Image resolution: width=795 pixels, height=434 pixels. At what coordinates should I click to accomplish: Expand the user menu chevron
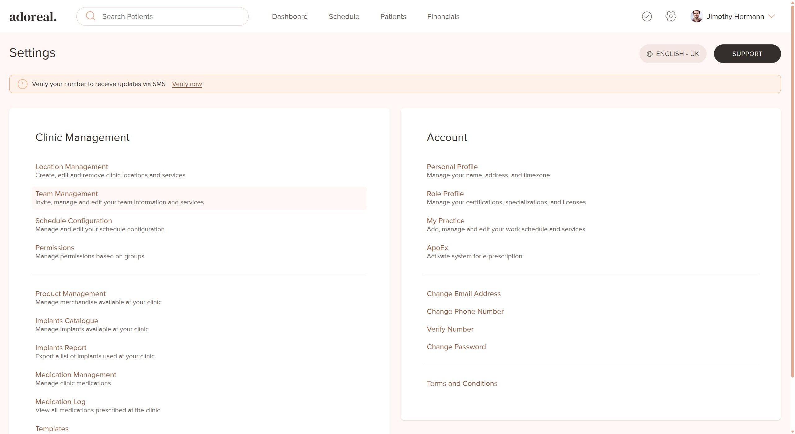(771, 16)
